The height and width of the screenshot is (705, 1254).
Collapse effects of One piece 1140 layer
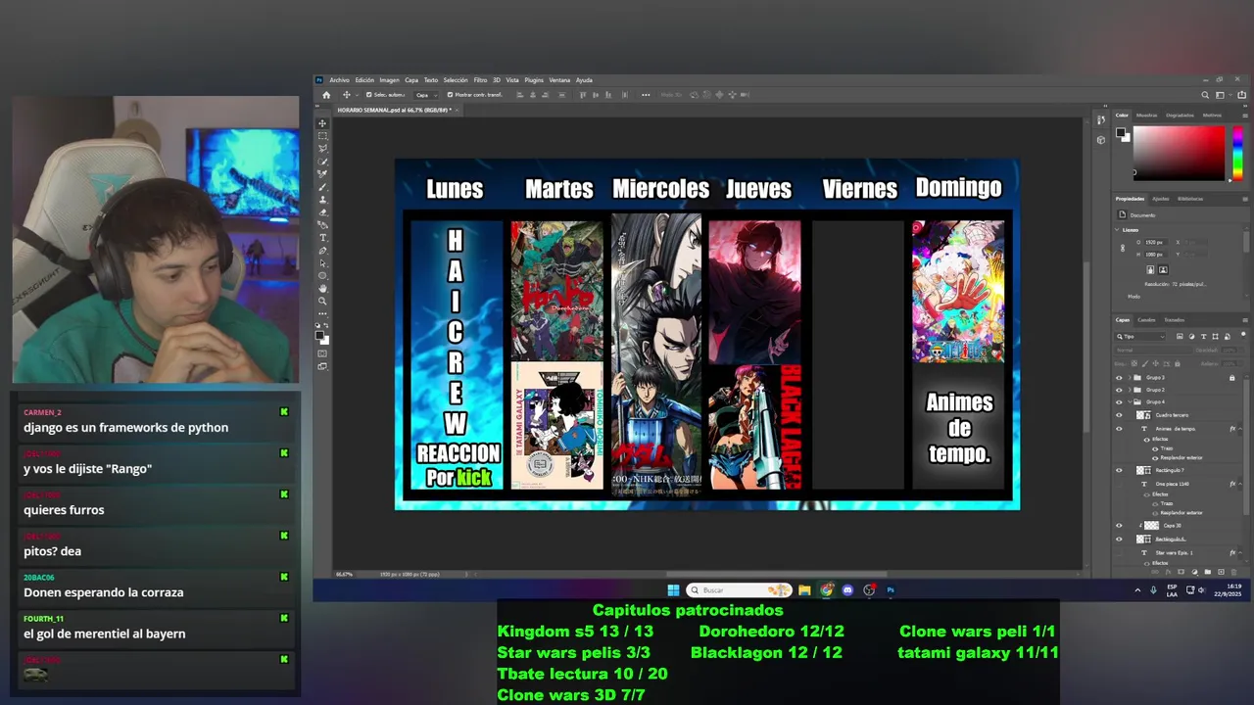1240,484
